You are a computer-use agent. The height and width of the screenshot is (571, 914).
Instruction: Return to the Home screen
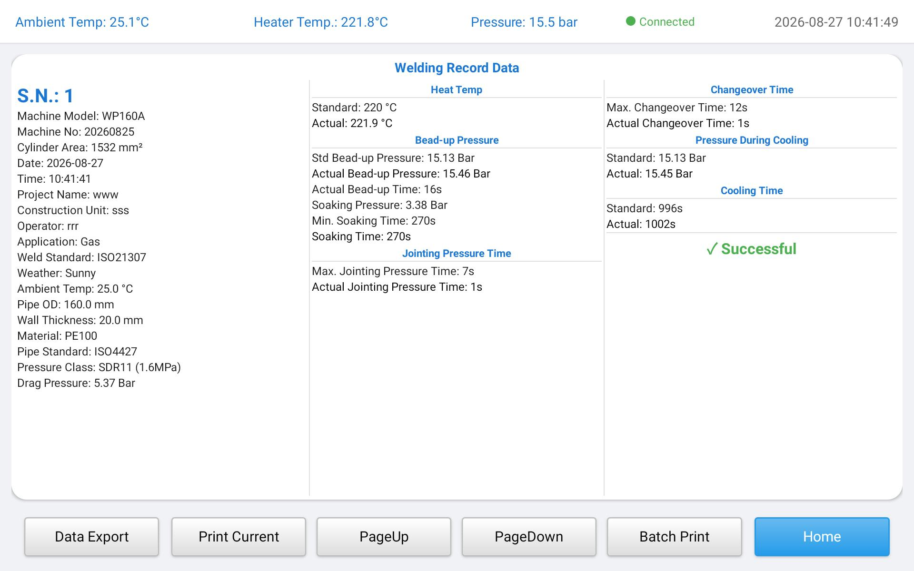(x=822, y=537)
